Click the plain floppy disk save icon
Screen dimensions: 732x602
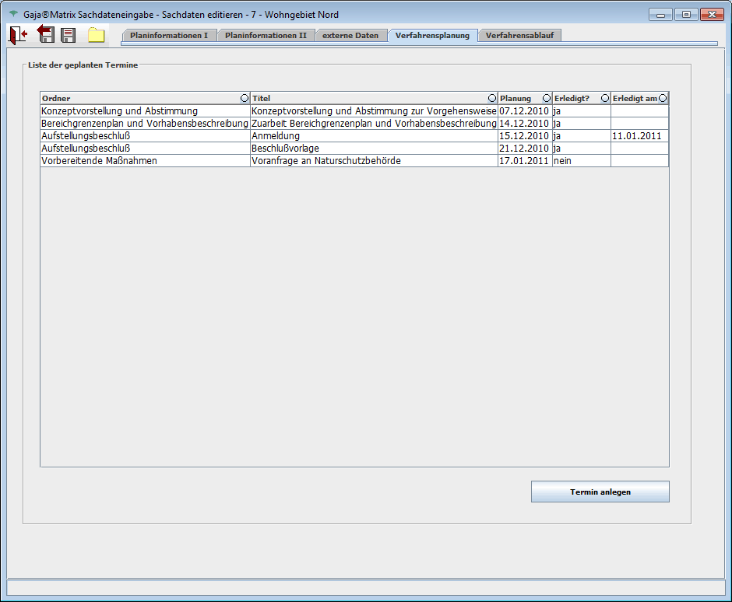coord(69,35)
